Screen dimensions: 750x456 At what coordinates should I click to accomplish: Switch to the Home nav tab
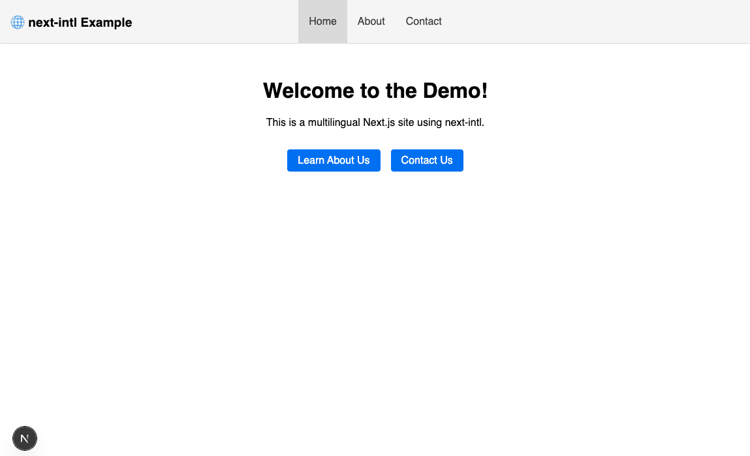[322, 22]
